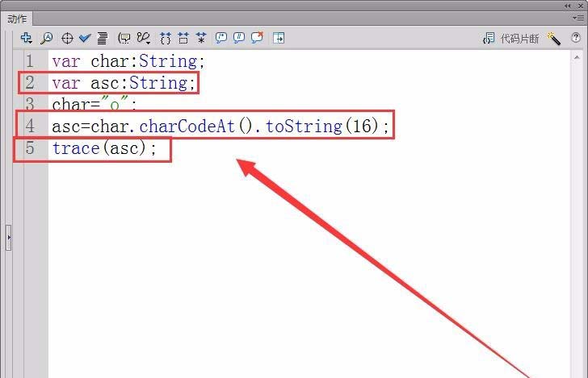Select the 动作 panel tab
Viewport: 588px width, 378px height.
(17, 19)
